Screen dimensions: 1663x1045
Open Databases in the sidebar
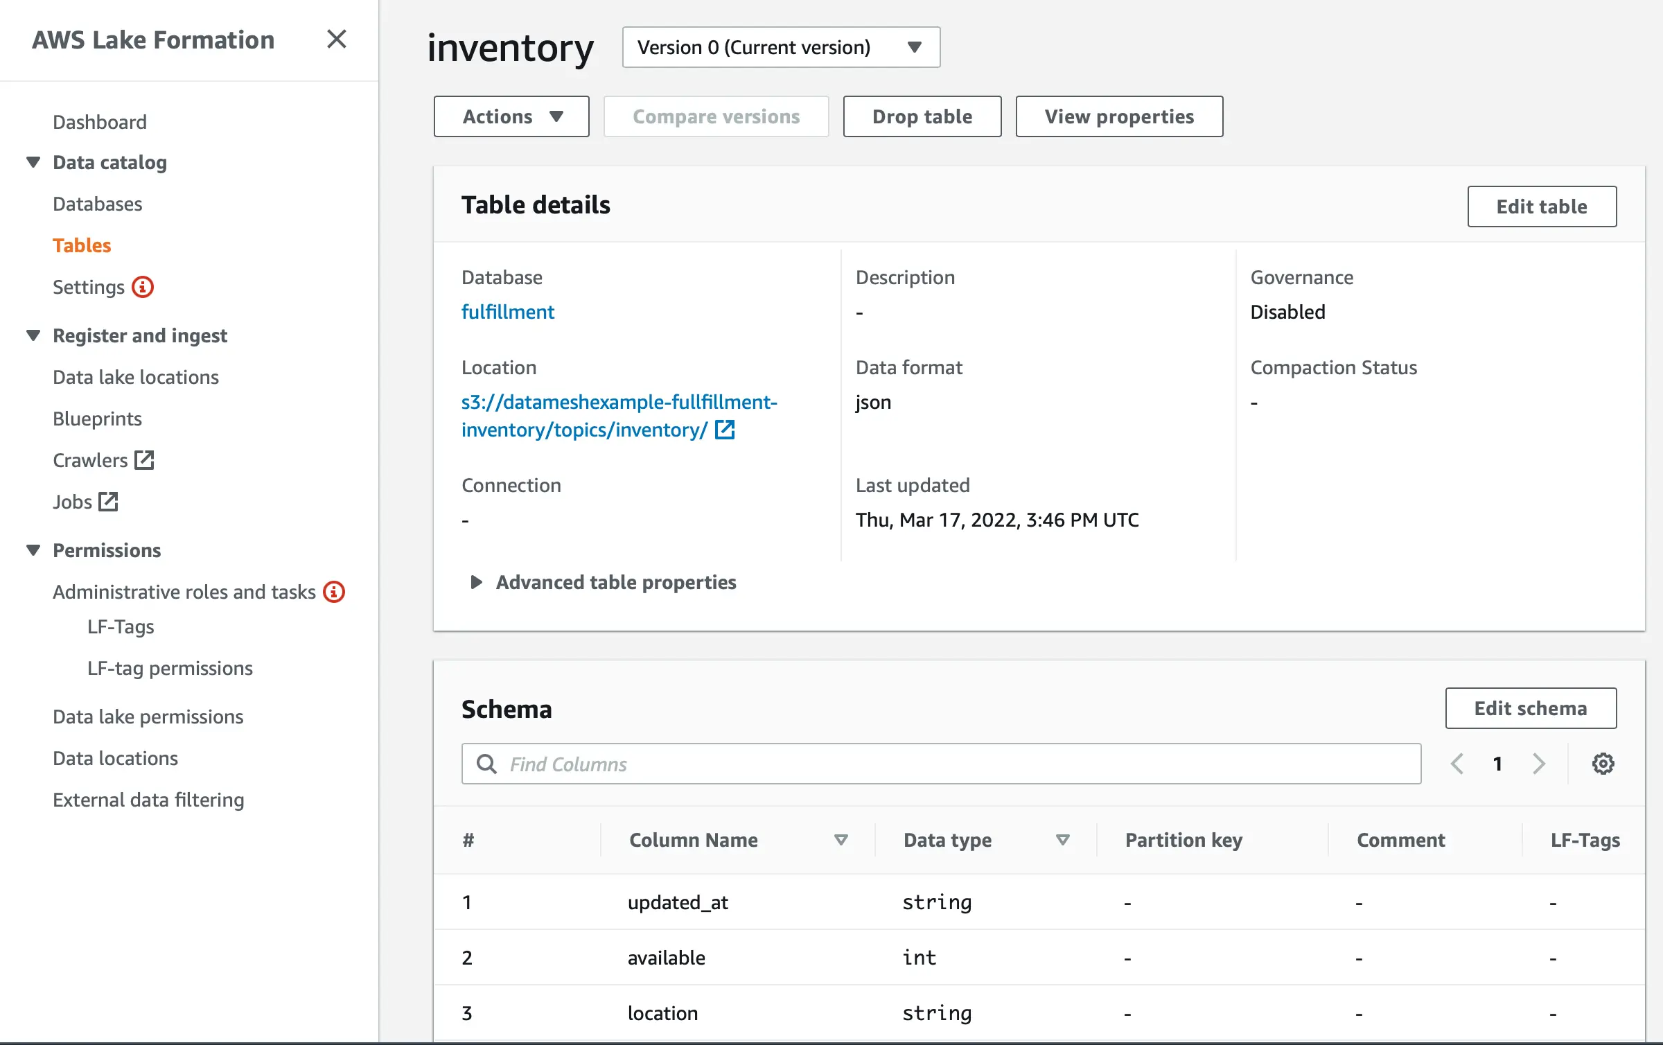98,204
